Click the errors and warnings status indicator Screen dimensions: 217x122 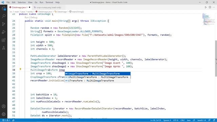click(6, 120)
